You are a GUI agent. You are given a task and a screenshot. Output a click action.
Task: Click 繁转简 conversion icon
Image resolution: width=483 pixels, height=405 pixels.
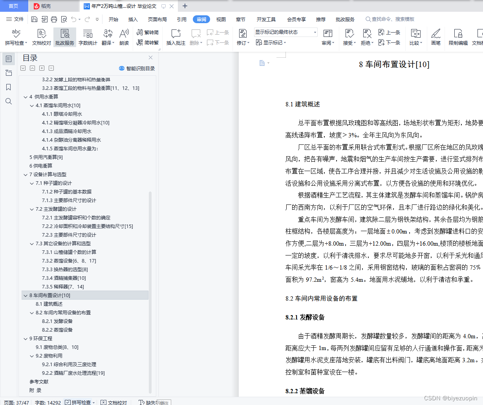pyautogui.click(x=148, y=32)
